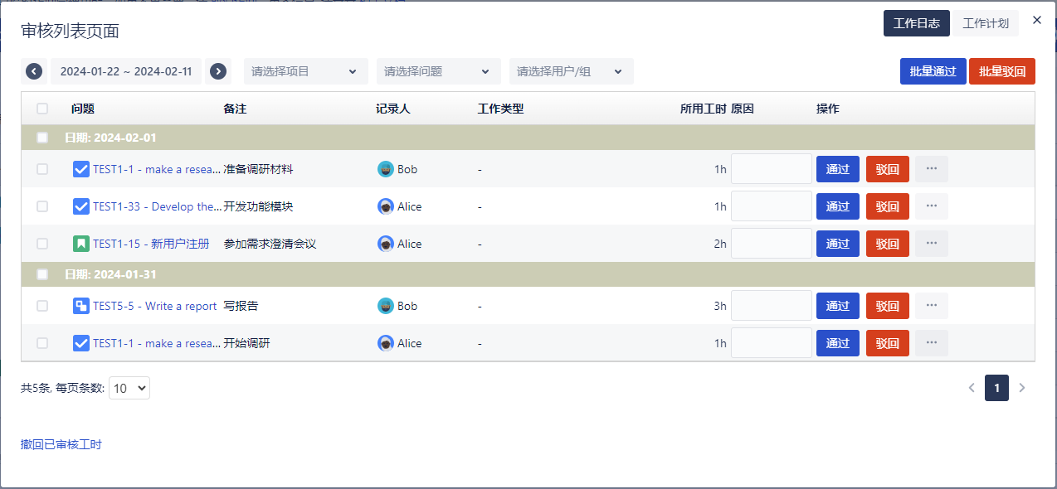Click the reason field for TEST1-15 row
This screenshot has width=1057, height=489.
pyautogui.click(x=771, y=244)
